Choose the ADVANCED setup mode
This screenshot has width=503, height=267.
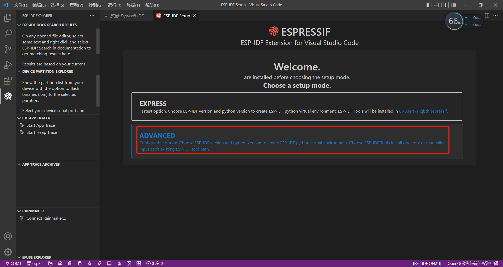[297, 141]
